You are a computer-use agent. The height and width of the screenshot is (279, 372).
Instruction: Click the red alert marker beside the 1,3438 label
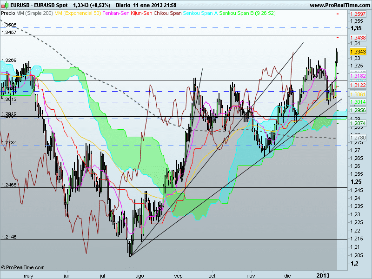pos(338,38)
